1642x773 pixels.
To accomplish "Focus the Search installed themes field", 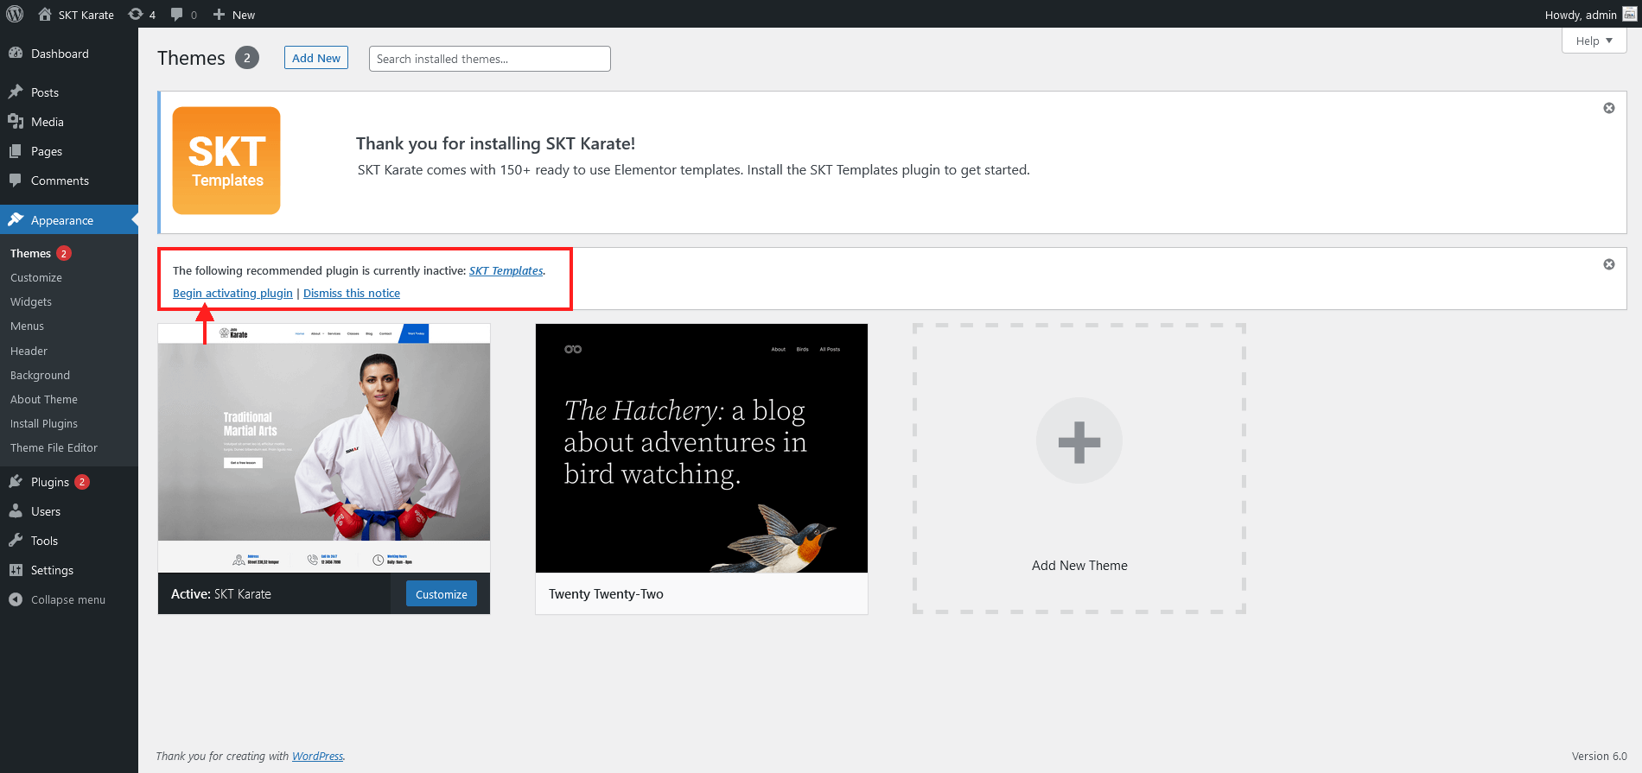I will point(490,59).
